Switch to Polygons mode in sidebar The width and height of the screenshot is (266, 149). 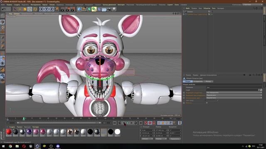click(x=2, y=47)
